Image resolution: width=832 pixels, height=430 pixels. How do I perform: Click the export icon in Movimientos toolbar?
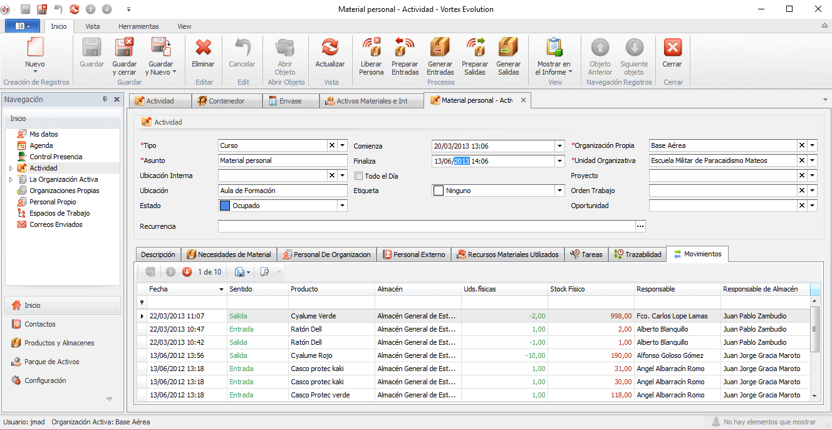[239, 272]
